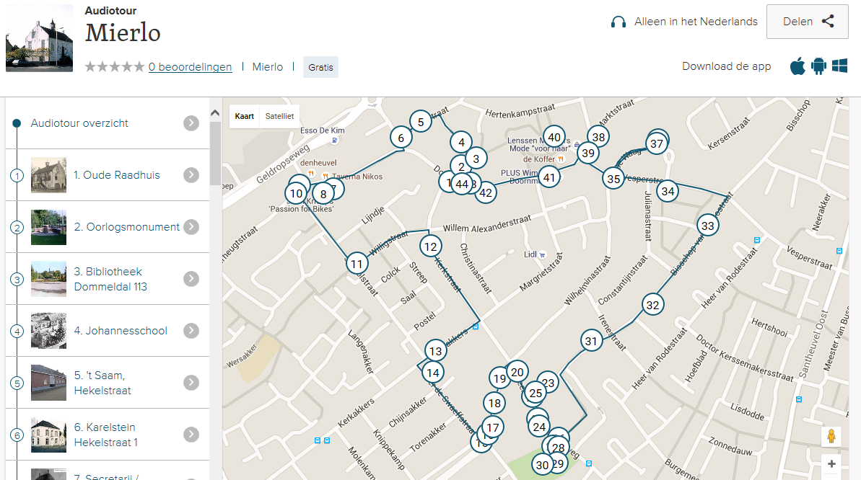Image resolution: width=861 pixels, height=480 pixels.
Task: Expand arrow for 5. 't Saam
Action: click(191, 383)
